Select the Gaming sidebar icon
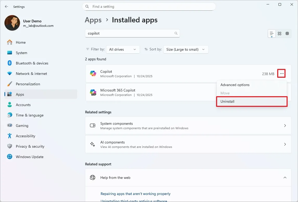This screenshot has height=202, width=298. tap(9, 126)
